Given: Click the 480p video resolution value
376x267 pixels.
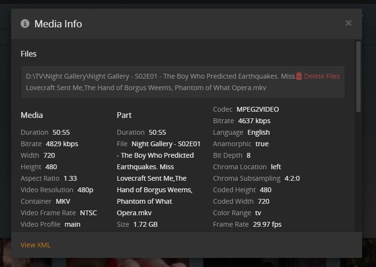Looking at the screenshot, I should pos(85,190).
